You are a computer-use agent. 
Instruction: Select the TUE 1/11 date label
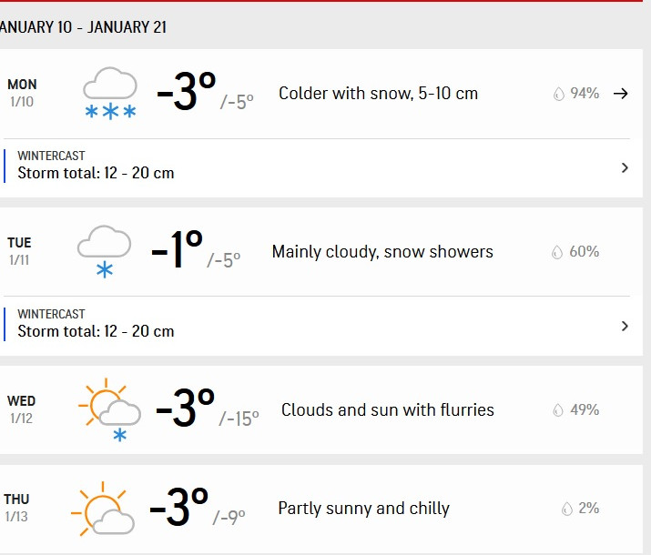point(19,251)
